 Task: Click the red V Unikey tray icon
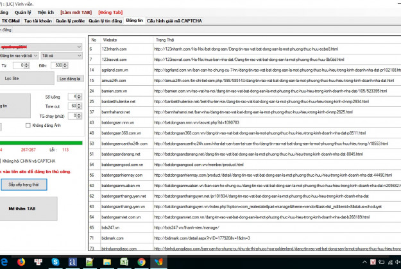373,262
